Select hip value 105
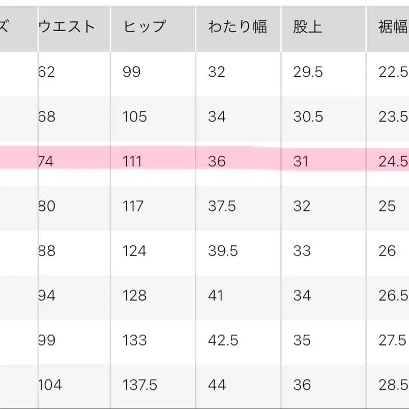The width and height of the screenshot is (409, 409). point(135,117)
